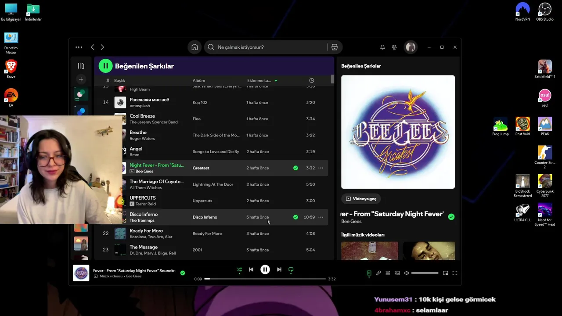
Task: Navigate back with the left arrow
Action: point(92,47)
